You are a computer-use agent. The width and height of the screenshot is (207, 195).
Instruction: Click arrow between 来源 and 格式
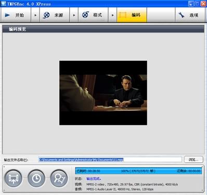pyautogui.click(x=74, y=15)
